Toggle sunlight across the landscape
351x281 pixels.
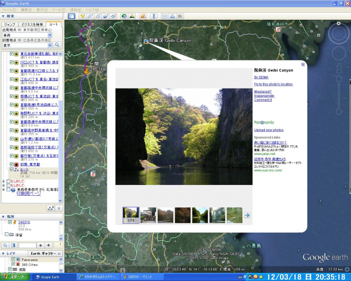[x=132, y=16]
